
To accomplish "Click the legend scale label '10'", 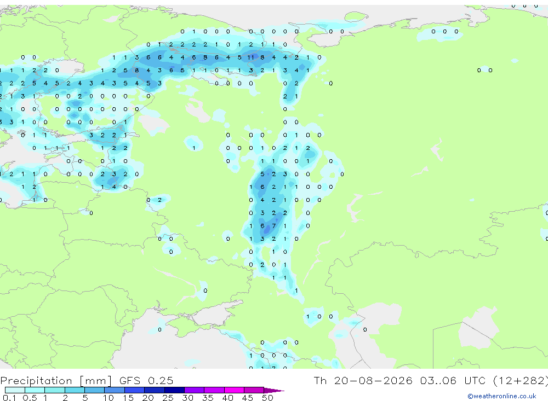I will pyautogui.click(x=109, y=398).
